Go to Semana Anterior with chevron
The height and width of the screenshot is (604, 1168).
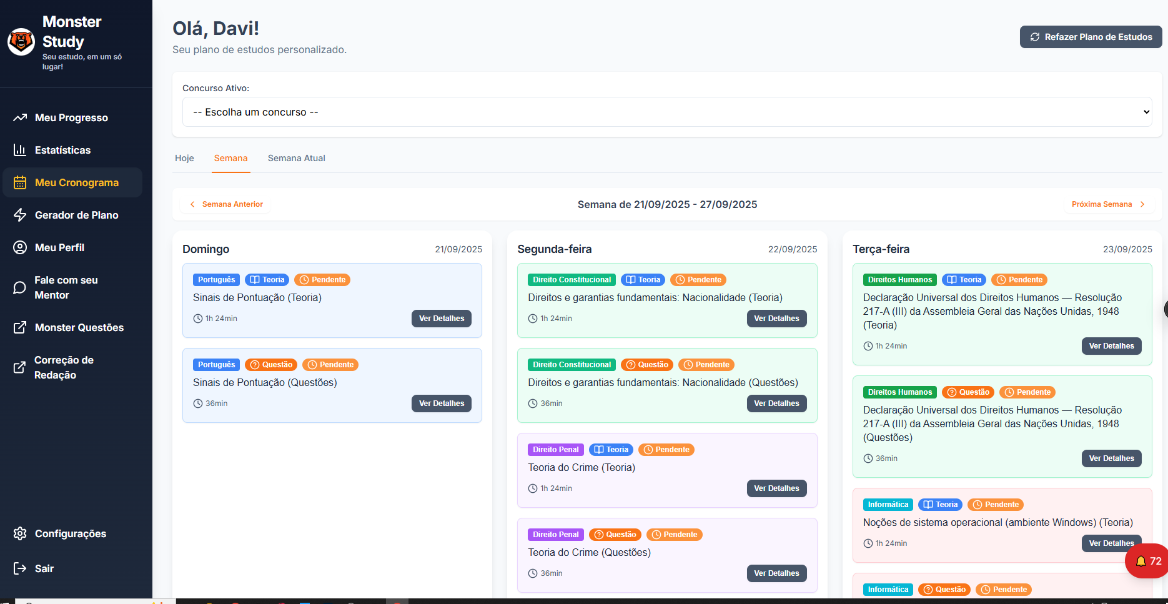(226, 204)
